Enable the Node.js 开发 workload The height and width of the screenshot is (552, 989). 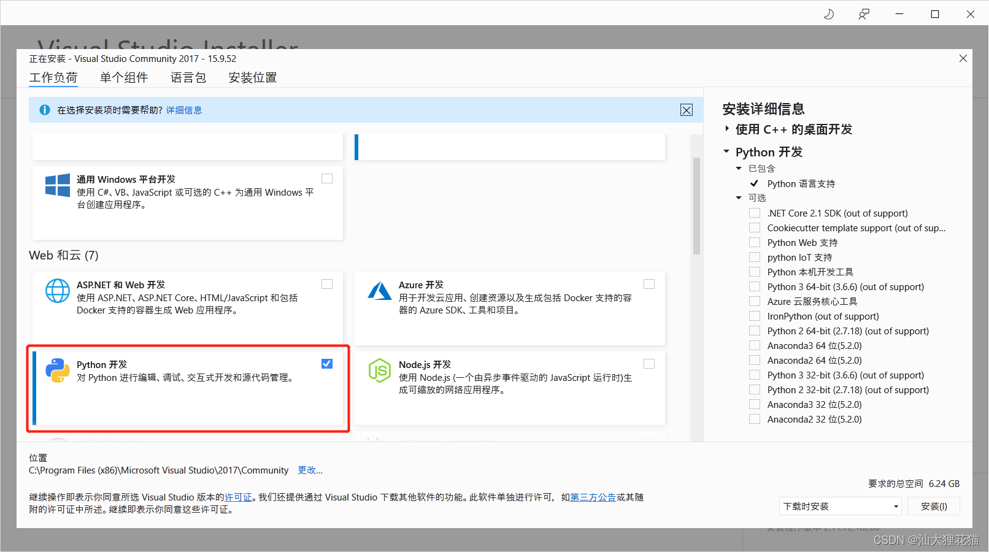point(649,363)
